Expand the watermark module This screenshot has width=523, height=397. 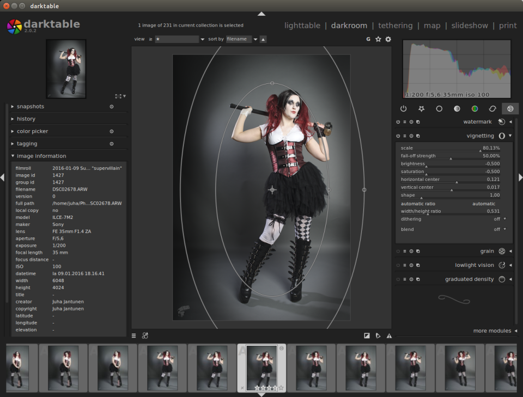point(510,122)
